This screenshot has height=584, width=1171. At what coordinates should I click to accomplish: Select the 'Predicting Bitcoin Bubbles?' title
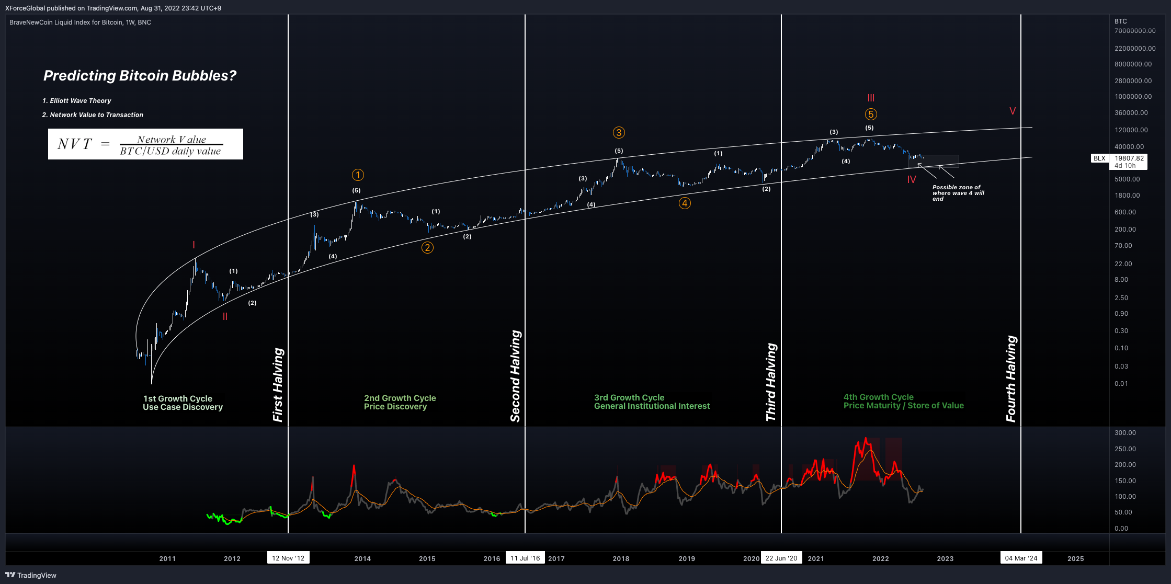[140, 76]
